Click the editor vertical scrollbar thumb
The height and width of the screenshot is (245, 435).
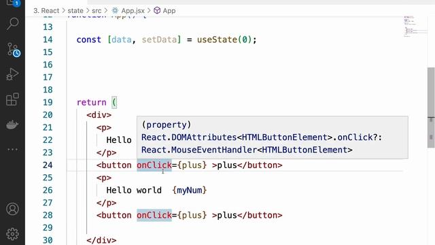pyautogui.click(x=431, y=108)
